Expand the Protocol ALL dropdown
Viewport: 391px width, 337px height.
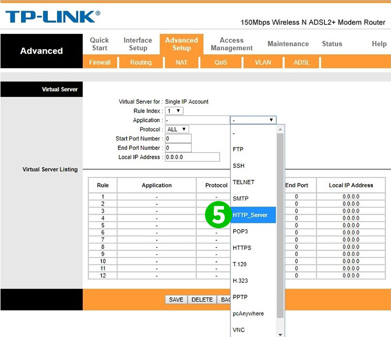177,129
